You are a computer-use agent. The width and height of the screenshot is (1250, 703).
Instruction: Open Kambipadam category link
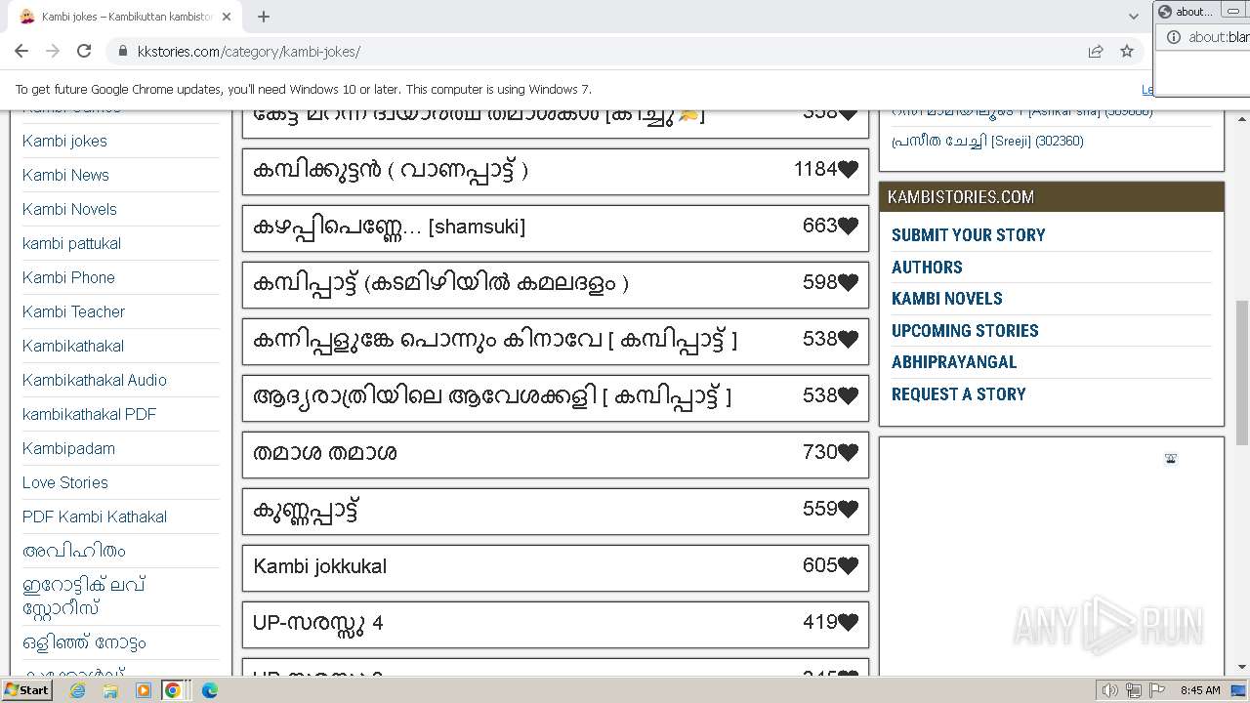click(x=68, y=448)
